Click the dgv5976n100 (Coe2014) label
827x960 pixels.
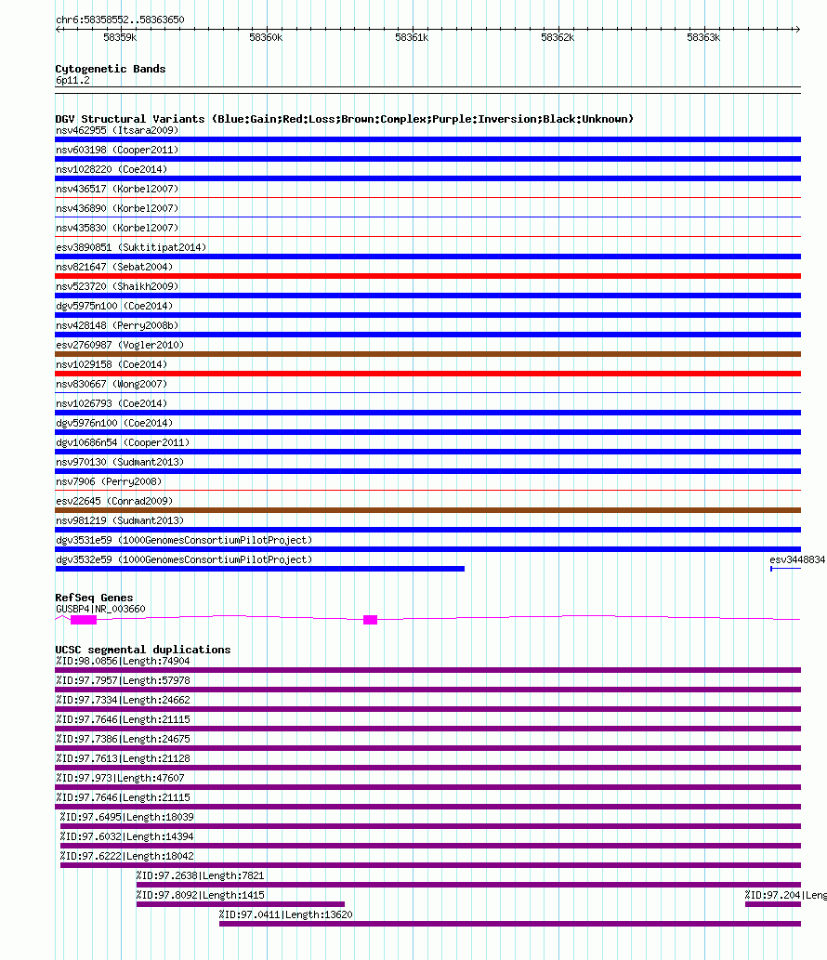[x=114, y=423]
